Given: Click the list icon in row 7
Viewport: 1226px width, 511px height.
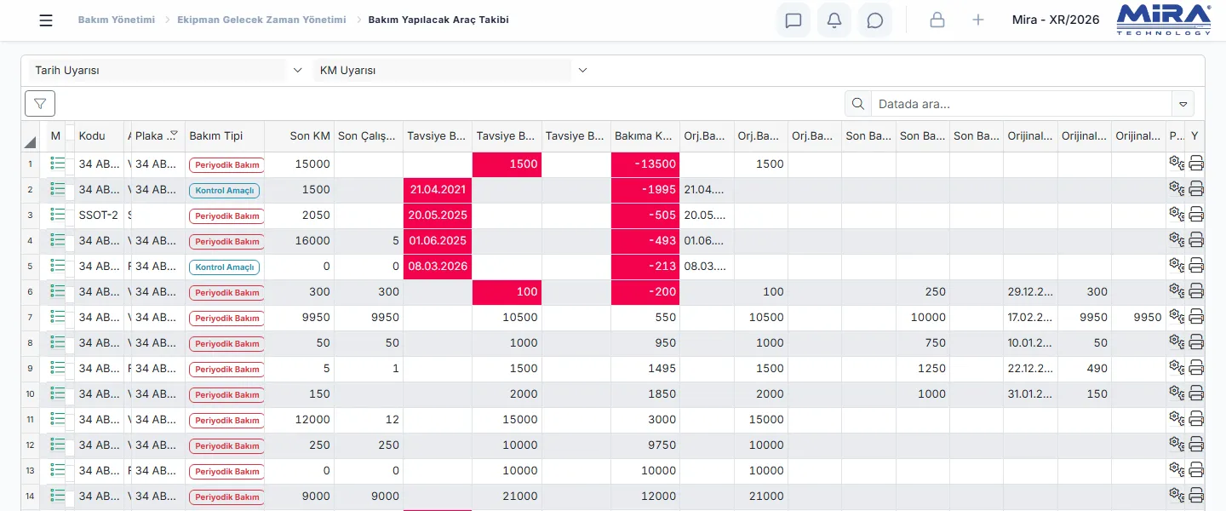Looking at the screenshot, I should coord(57,317).
